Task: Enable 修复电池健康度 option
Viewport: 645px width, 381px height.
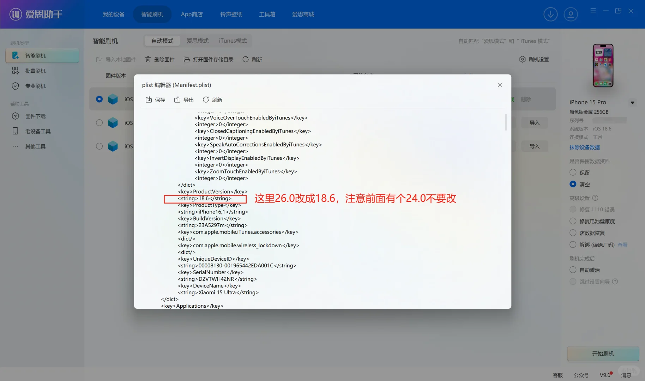Action: tap(573, 221)
